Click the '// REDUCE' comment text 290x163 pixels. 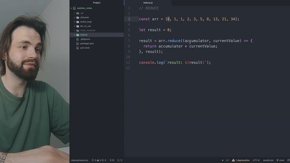(149, 8)
